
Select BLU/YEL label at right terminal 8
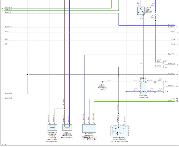pyautogui.click(x=171, y=54)
